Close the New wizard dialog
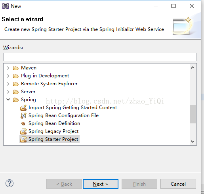 coord(192,6)
